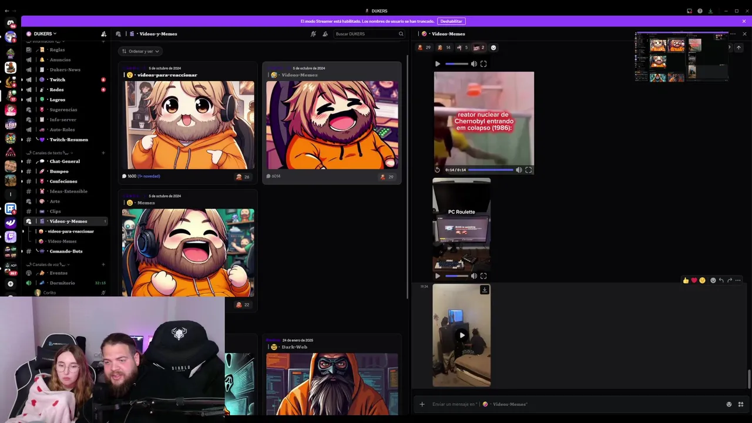Click the add reaction smiley icon
This screenshot has height=423, width=752.
click(493, 48)
